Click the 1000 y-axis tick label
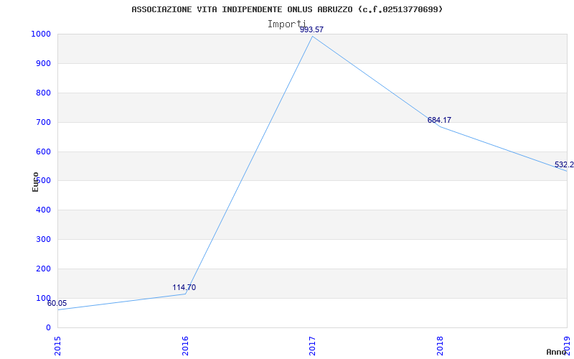Screen dimensions: 574x359 tap(41, 34)
